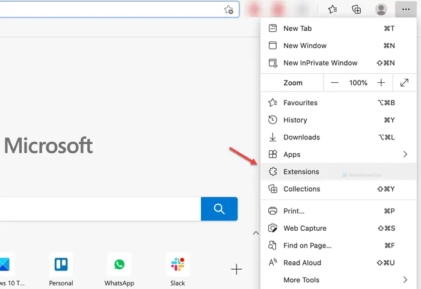The height and width of the screenshot is (289, 421).
Task: Click the Favourites star icon in menu
Action: (272, 103)
